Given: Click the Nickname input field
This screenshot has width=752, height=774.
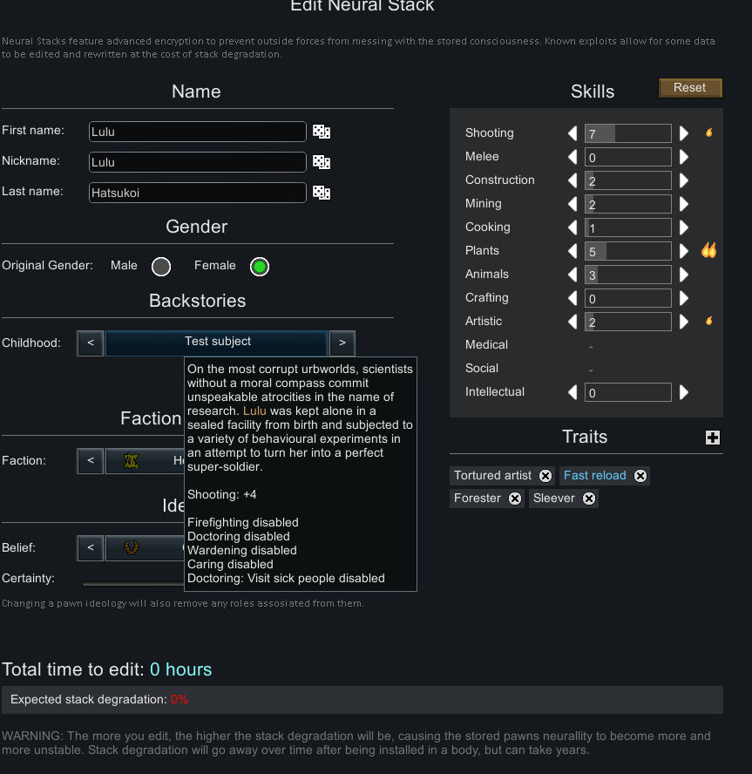Looking at the screenshot, I should point(198,162).
